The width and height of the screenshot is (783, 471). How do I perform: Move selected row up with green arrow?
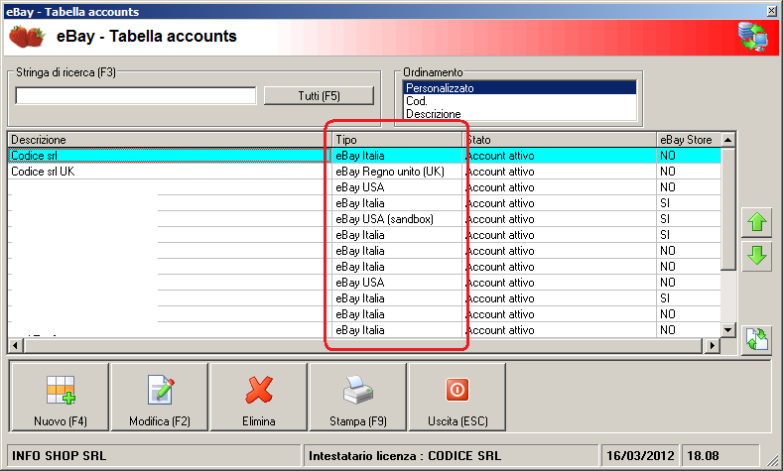pos(757,222)
